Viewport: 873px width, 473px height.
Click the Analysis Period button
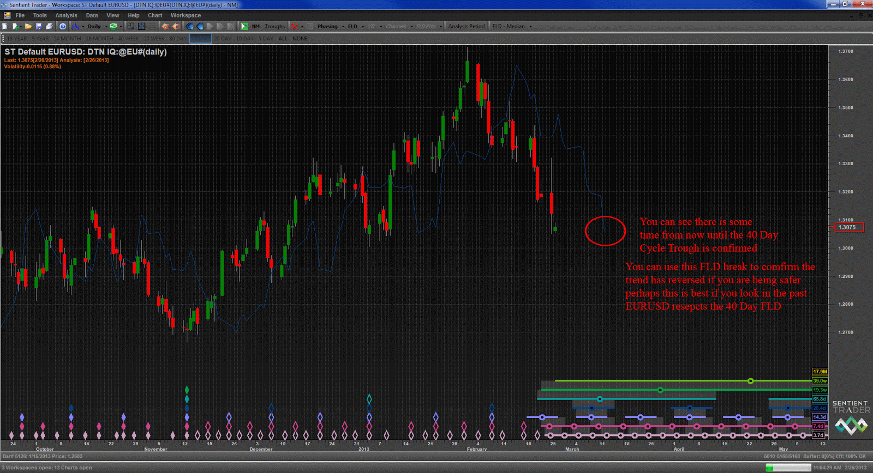(466, 26)
